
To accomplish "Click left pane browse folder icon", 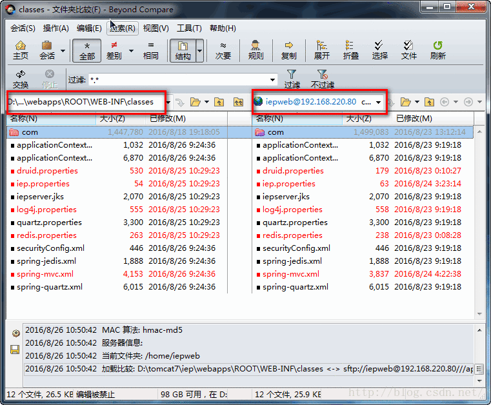I will [195, 102].
